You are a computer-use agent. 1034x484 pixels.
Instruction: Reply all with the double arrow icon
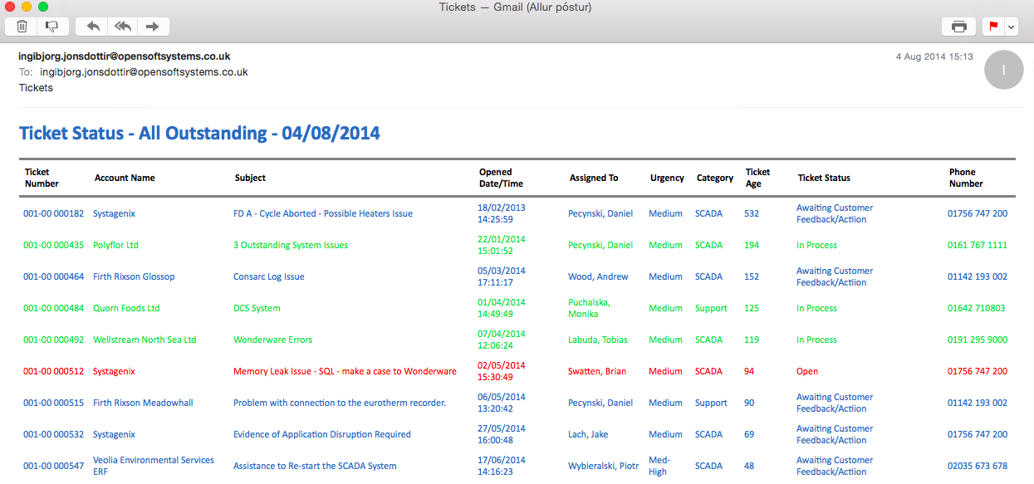(x=123, y=27)
